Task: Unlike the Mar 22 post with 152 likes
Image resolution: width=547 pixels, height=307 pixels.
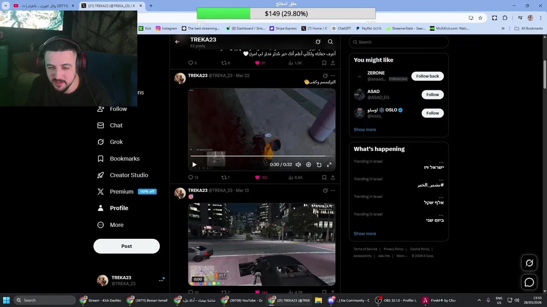Action: pos(261,177)
